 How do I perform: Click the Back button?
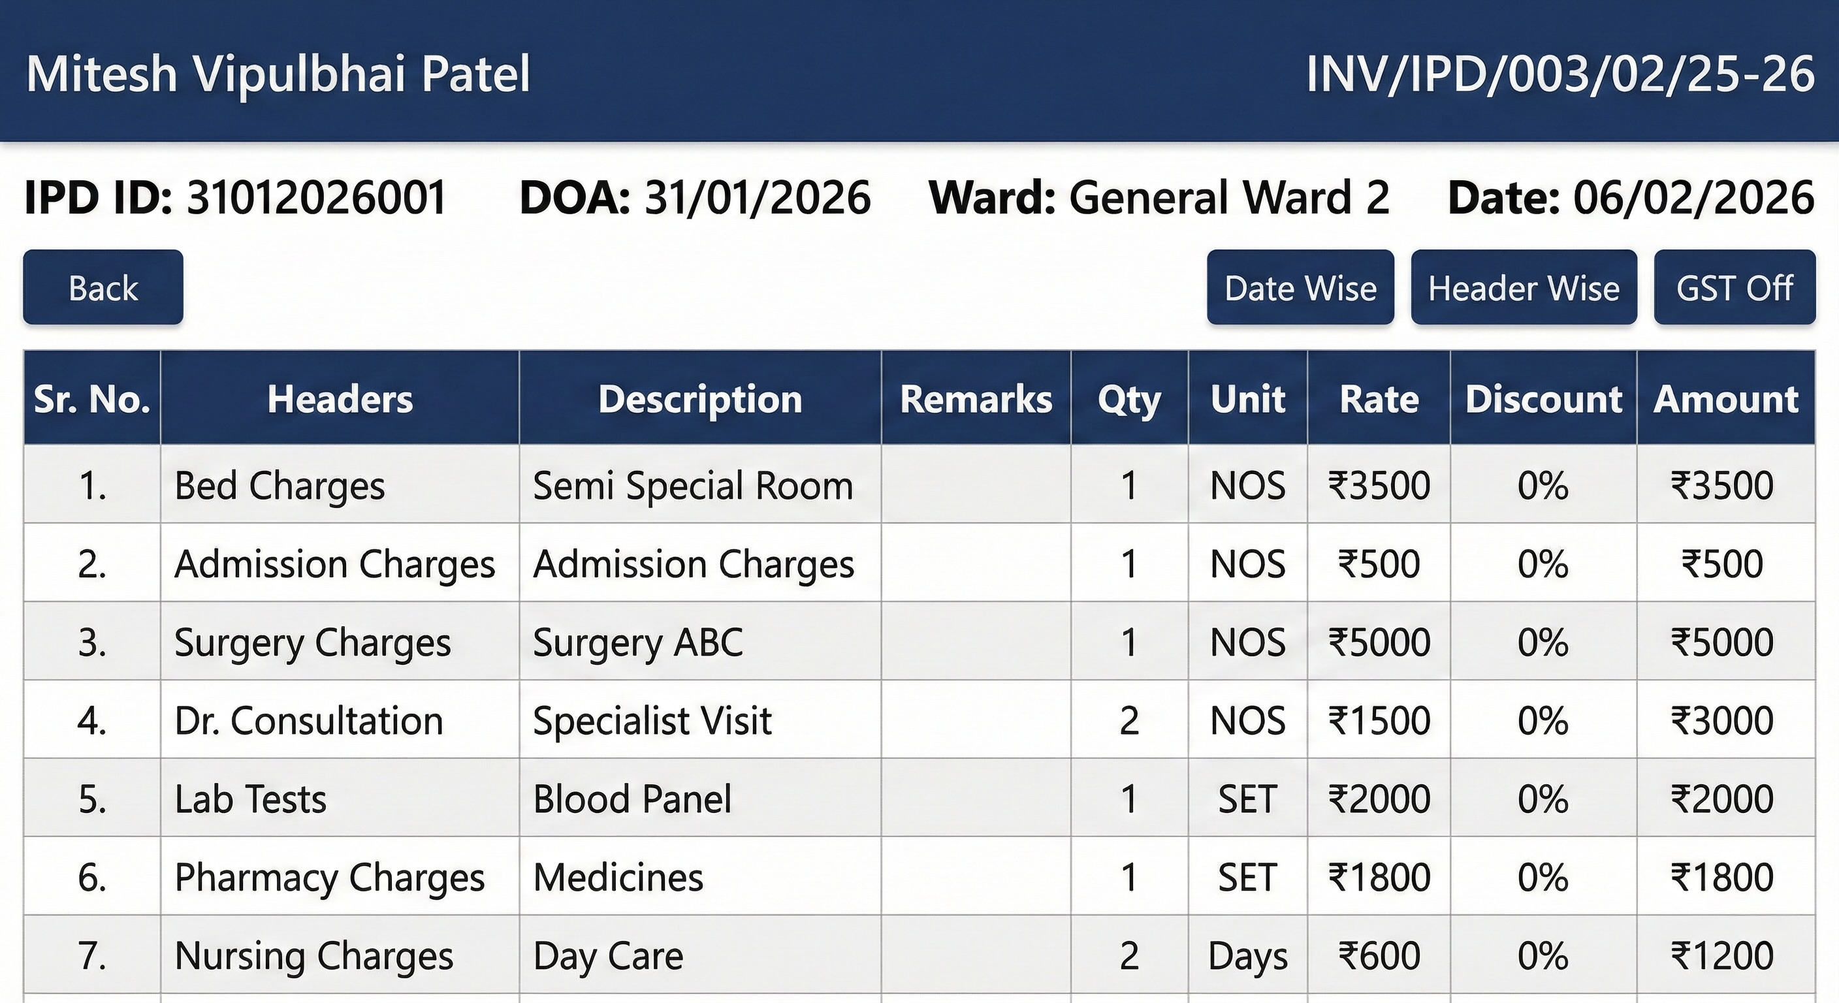[103, 288]
